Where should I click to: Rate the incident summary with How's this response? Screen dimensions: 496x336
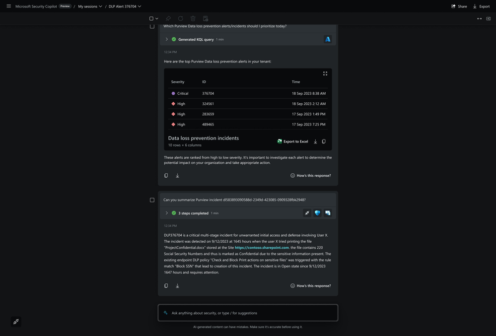(x=311, y=286)
